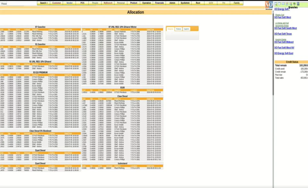Open the Search + menu
The height and width of the screenshot is (188, 308).
point(44,3)
